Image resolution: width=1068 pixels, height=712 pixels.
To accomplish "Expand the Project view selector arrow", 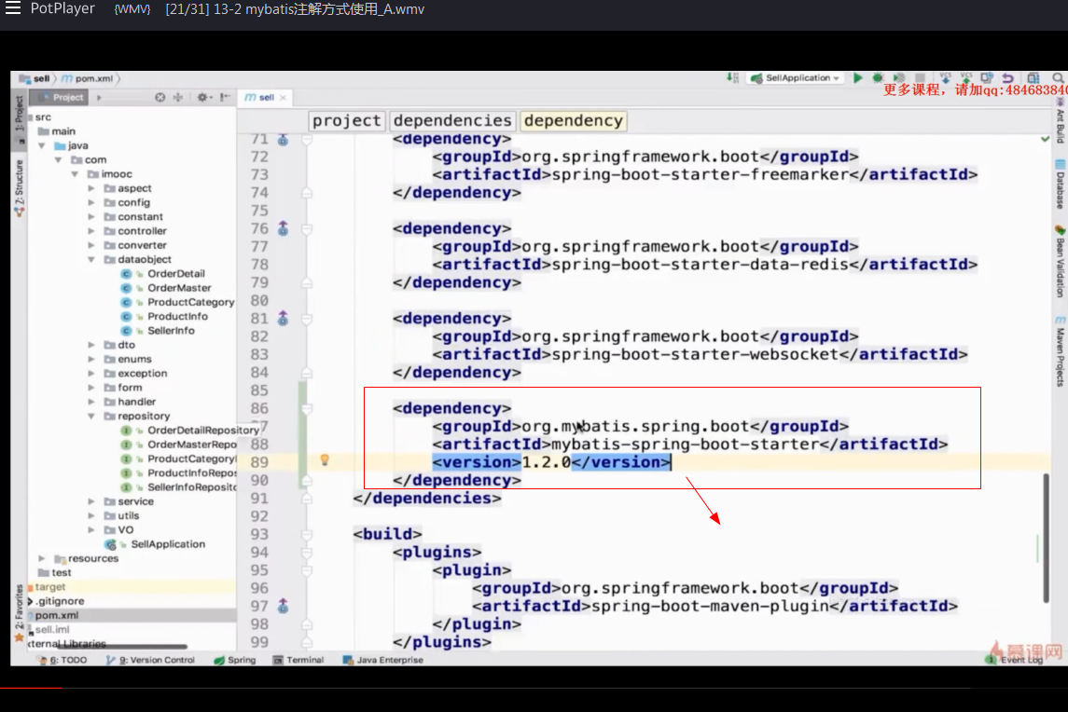I will pos(99,97).
